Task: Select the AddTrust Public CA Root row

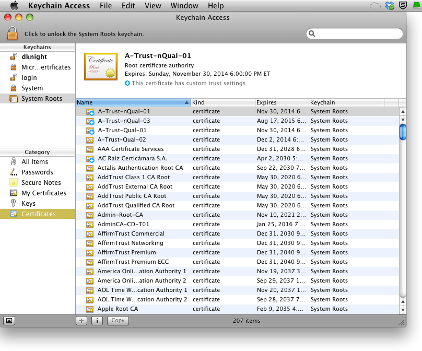Action: (237, 196)
